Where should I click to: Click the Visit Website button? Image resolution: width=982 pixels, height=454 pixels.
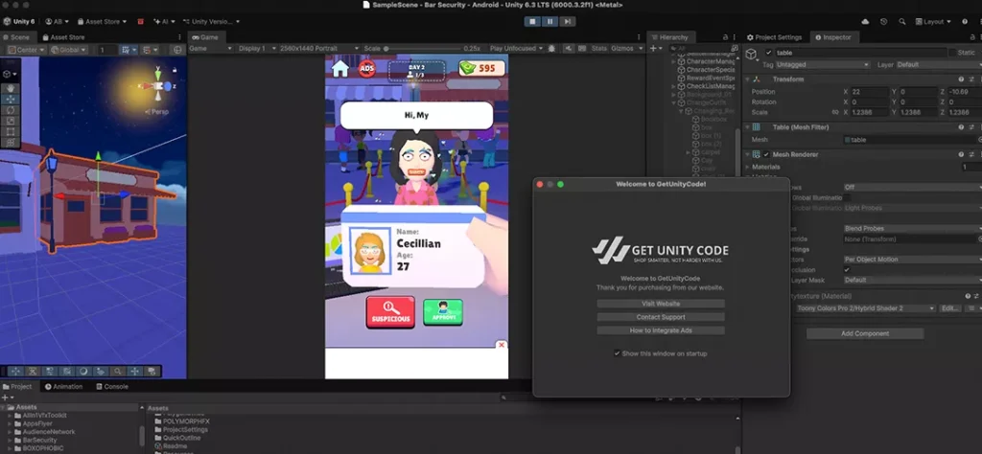point(661,304)
